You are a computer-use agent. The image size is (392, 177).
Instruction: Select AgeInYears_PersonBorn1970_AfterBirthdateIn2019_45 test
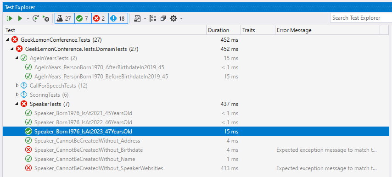click(x=196, y=67)
